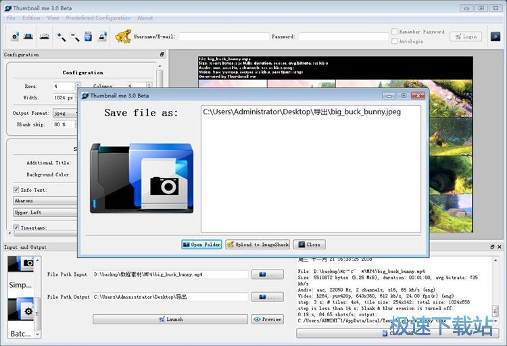Click the Username/E-mail input field
The height and width of the screenshot is (346, 507).
(224, 36)
